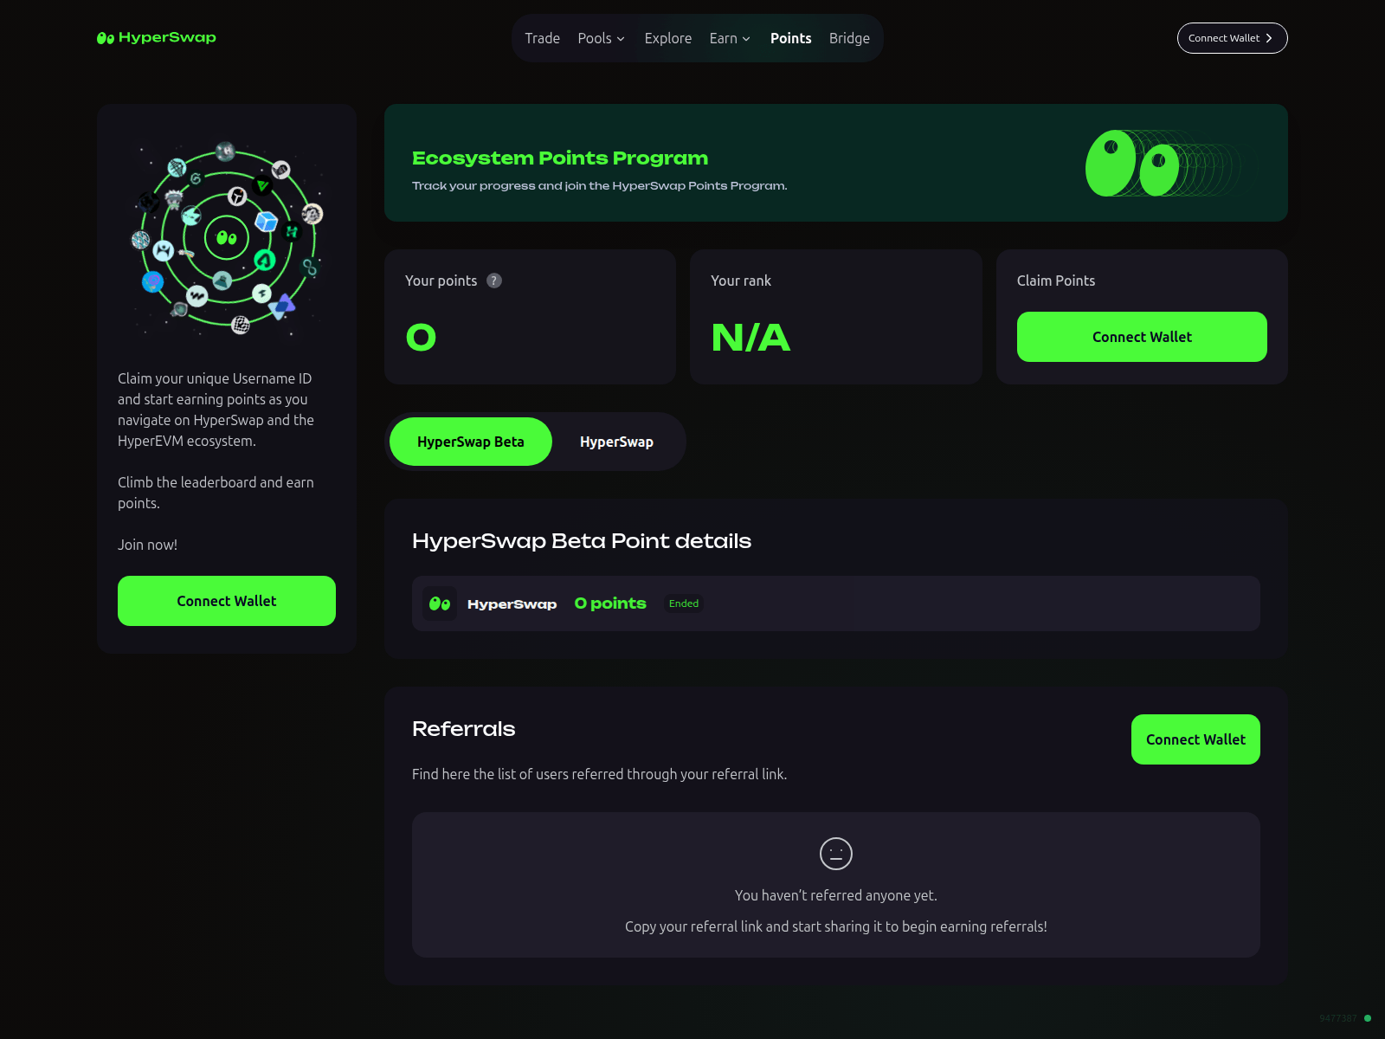Click the HyperSwap eyes icon in Point details
1385x1039 pixels.
(x=439, y=603)
